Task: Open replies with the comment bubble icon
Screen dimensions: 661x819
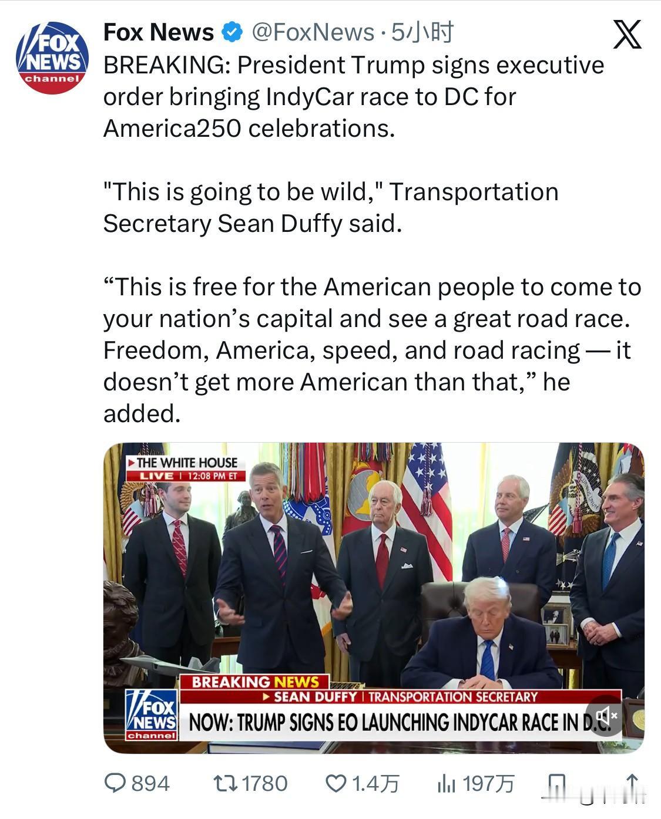Action: point(115,783)
